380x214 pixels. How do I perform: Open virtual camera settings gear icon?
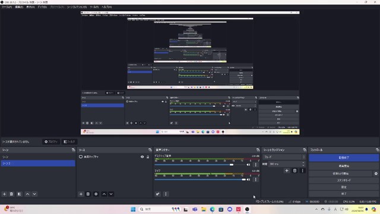(x=376, y=174)
